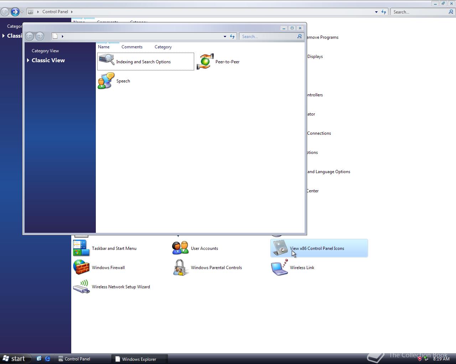This screenshot has width=456, height=364.
Task: Maximize the front Windows Explorer window
Action: pyautogui.click(x=292, y=28)
